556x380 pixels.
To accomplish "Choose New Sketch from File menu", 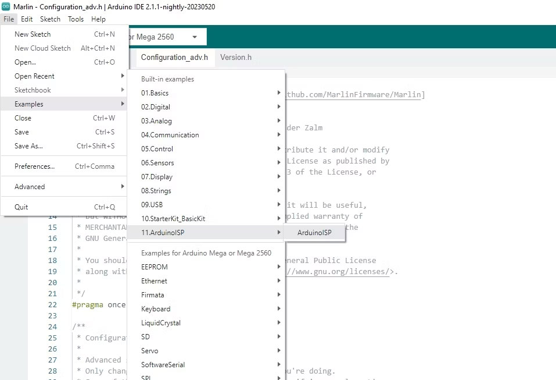I will pos(64,34).
